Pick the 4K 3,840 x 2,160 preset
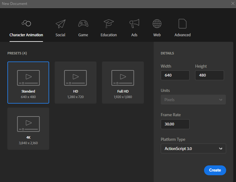Screen dimensions: 236x182 pyautogui.click(x=28, y=129)
